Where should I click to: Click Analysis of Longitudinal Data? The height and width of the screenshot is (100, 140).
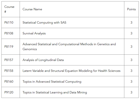click(x=43, y=60)
